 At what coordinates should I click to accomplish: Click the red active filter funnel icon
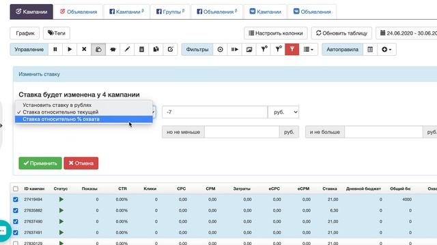(x=292, y=50)
